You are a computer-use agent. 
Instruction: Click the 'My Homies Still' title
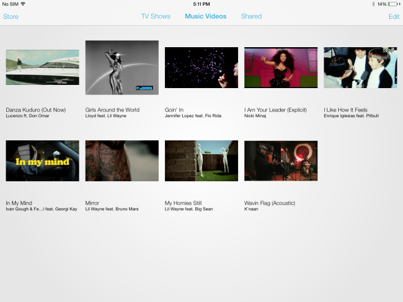183,203
